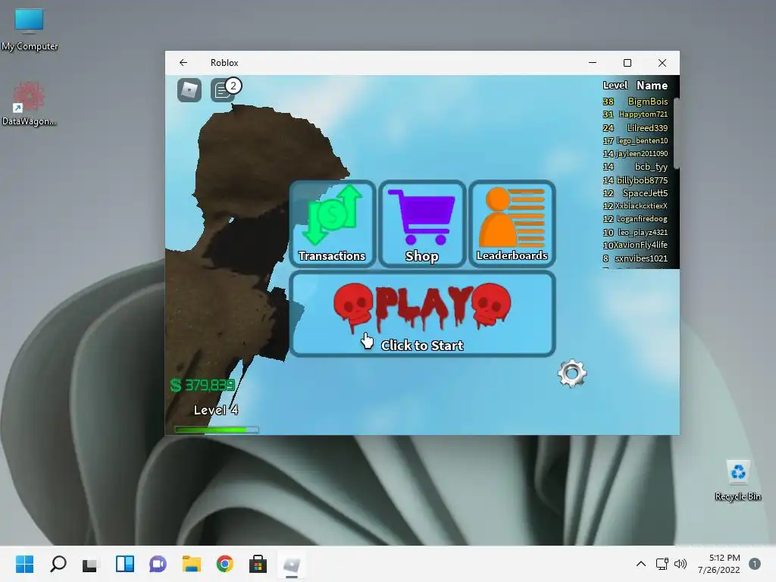Viewport: 776px width, 582px height.
Task: Open the settings gear in game
Action: (x=572, y=374)
